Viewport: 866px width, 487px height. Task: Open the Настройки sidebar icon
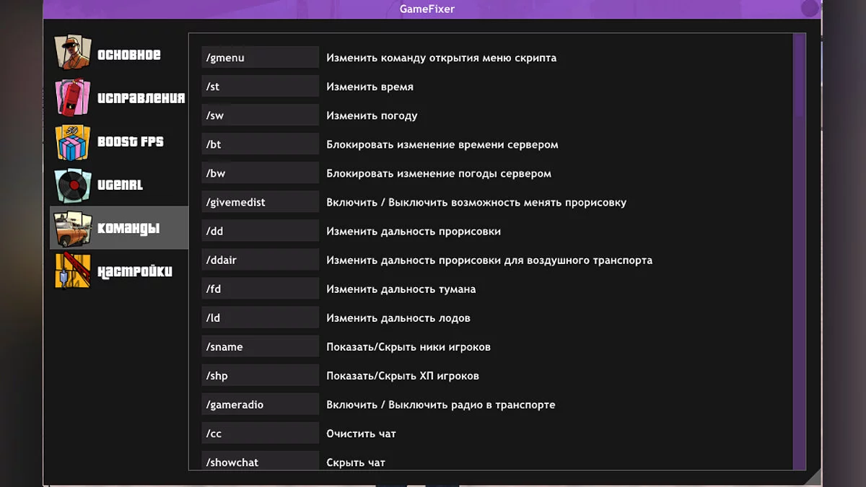click(x=73, y=271)
